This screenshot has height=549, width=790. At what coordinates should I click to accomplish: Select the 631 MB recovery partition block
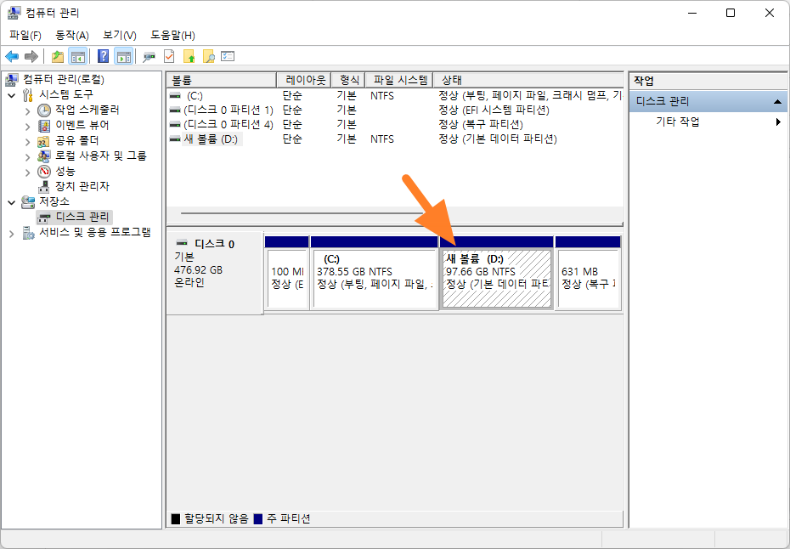tap(588, 273)
